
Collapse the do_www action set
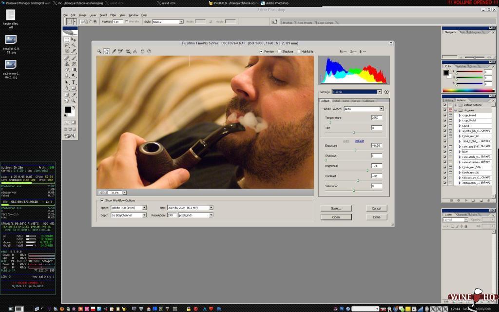point(456,110)
